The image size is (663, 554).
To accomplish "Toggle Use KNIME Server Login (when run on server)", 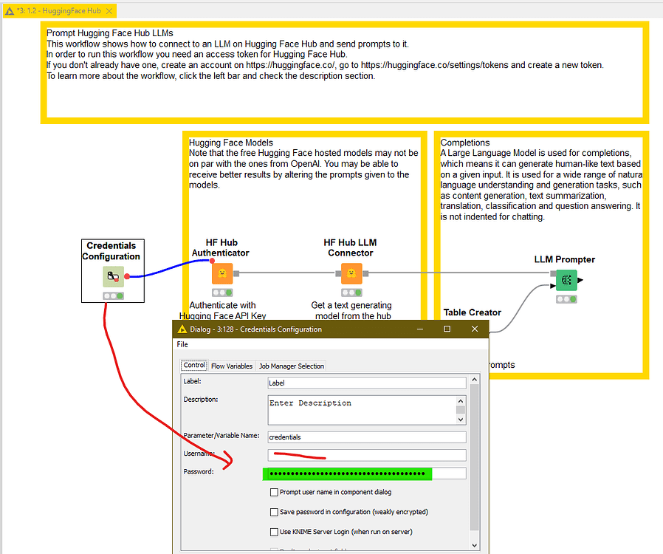I will (x=274, y=532).
